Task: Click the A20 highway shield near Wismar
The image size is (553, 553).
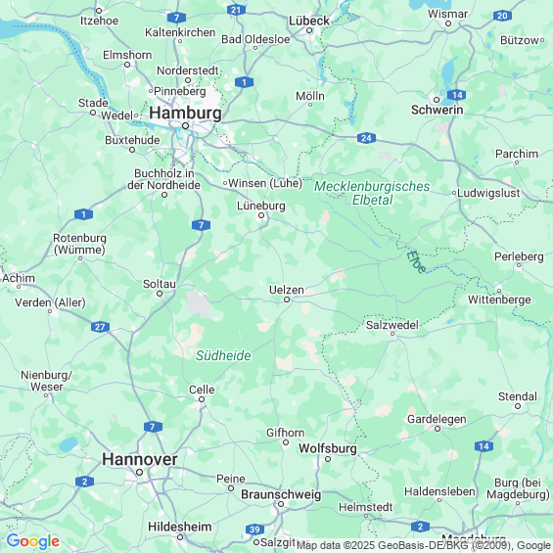Action: [502, 16]
